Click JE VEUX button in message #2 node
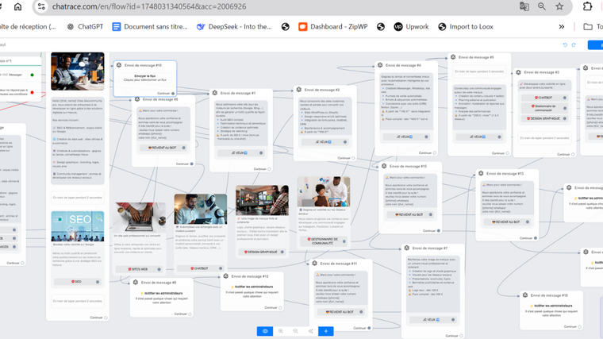603x339 pixels. click(x=325, y=142)
